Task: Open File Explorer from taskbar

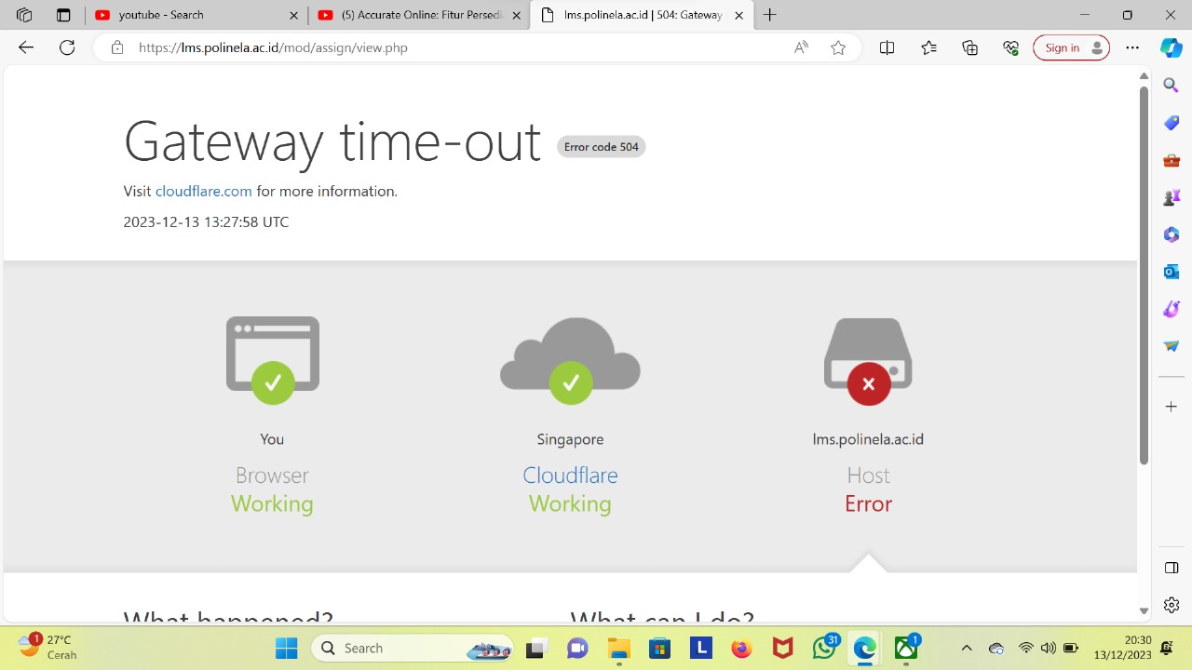Action: (x=618, y=648)
